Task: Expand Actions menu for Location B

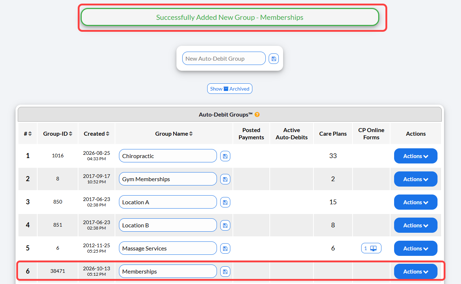Action: pos(416,225)
